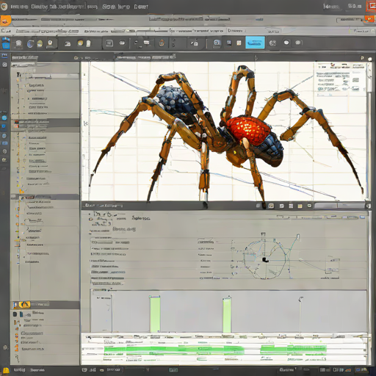
Task: Click the blue-framed monitor icon in the main toolbar
Action: pyautogui.click(x=217, y=43)
